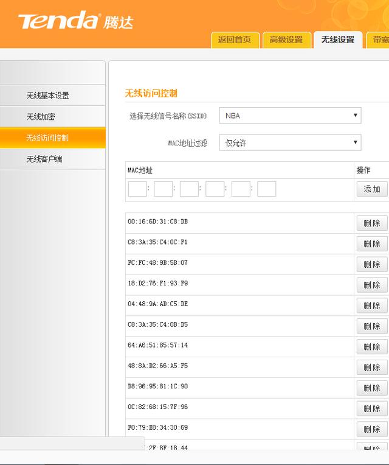Switch to the 无线设置 tab

338,40
